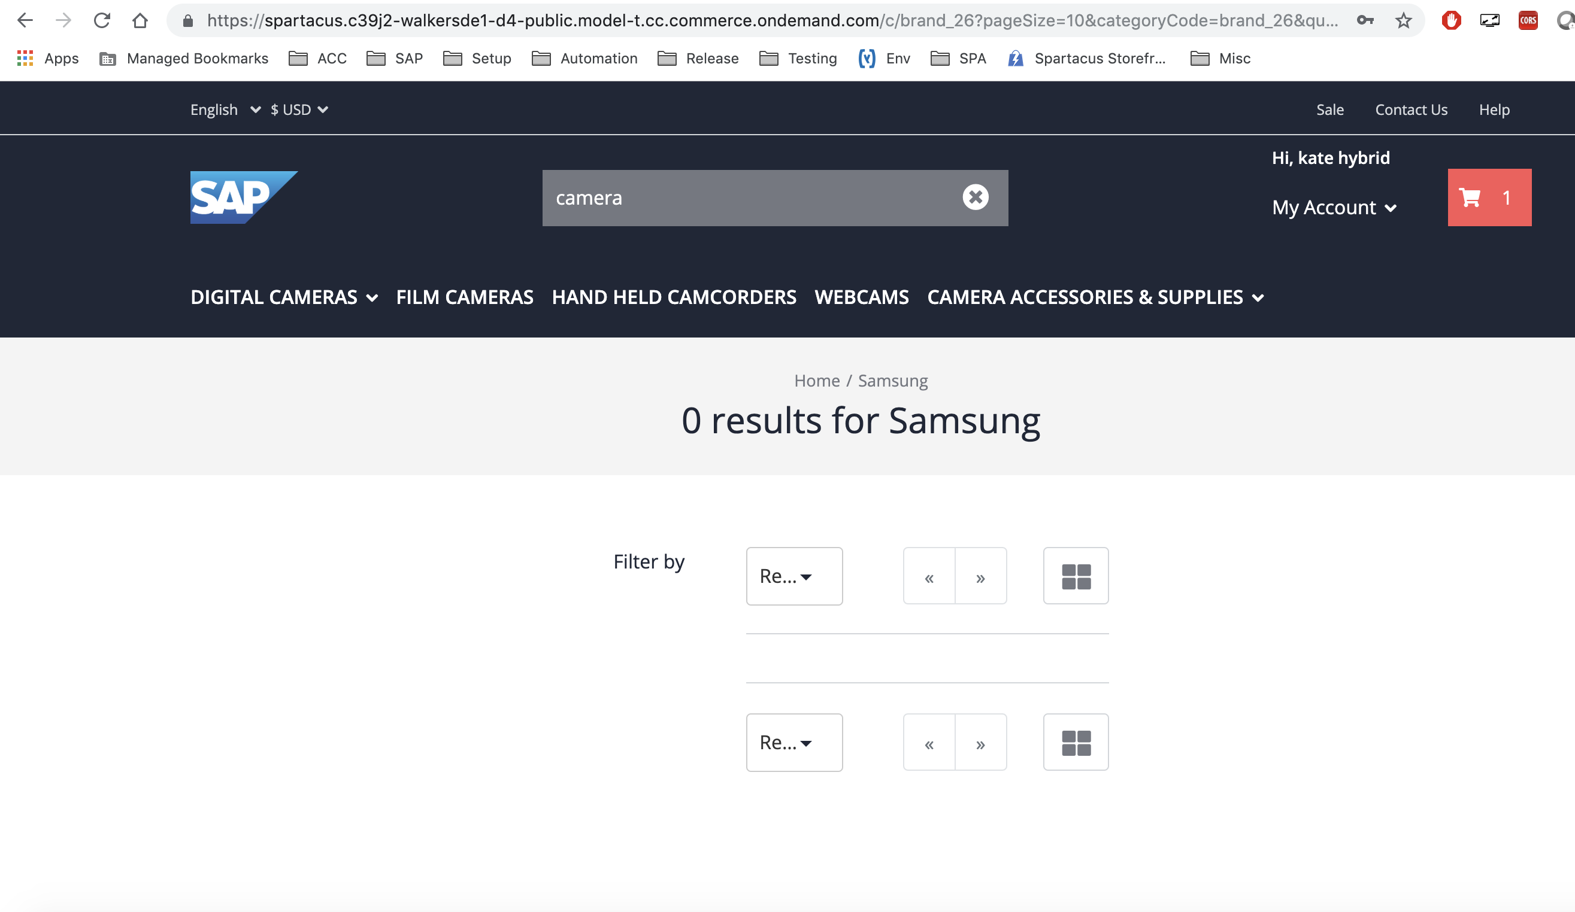
Task: Click bottom previous page arrow
Action: (929, 742)
